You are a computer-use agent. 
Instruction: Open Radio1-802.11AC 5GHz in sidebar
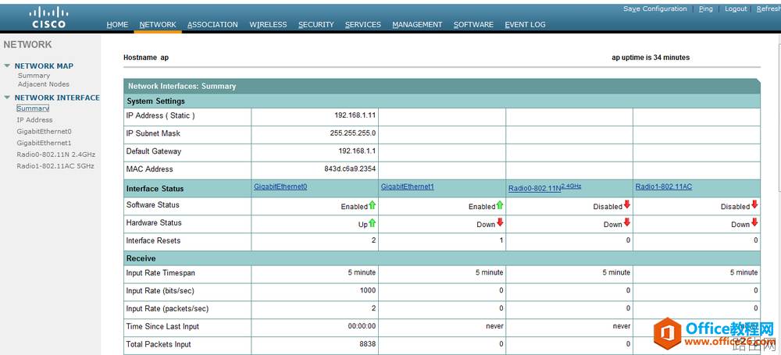(x=55, y=166)
